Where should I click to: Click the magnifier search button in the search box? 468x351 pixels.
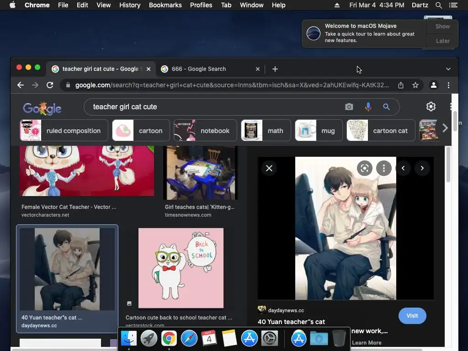[386, 107]
